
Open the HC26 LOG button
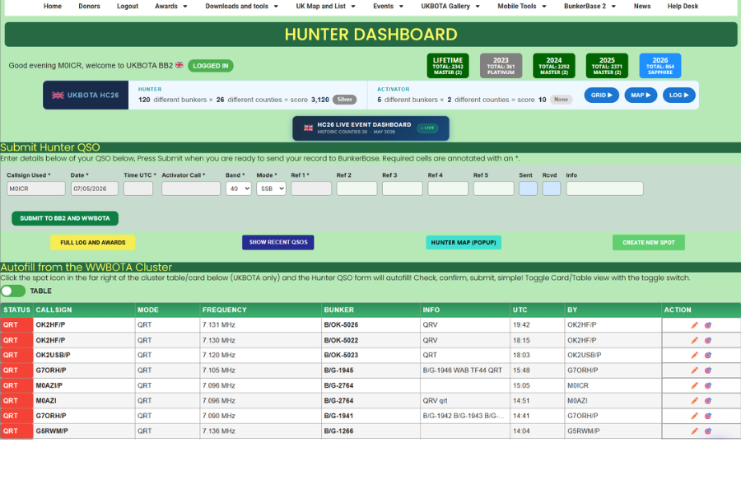[678, 95]
